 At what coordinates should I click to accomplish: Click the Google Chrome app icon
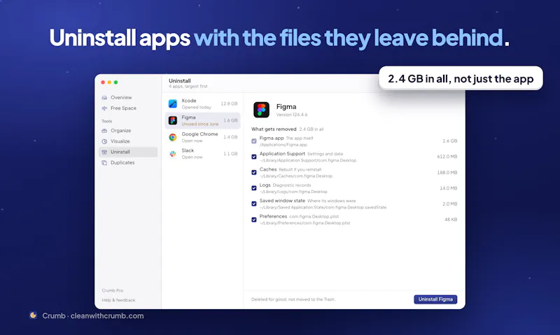[x=173, y=137]
